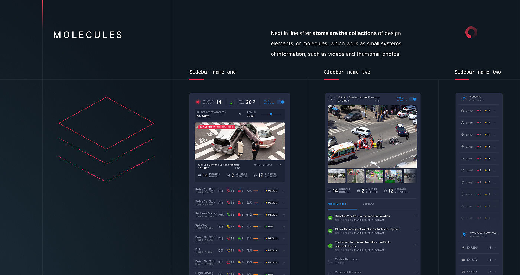
Task: Open the menu dots for resource ID:P3D5
Action: [495, 247]
